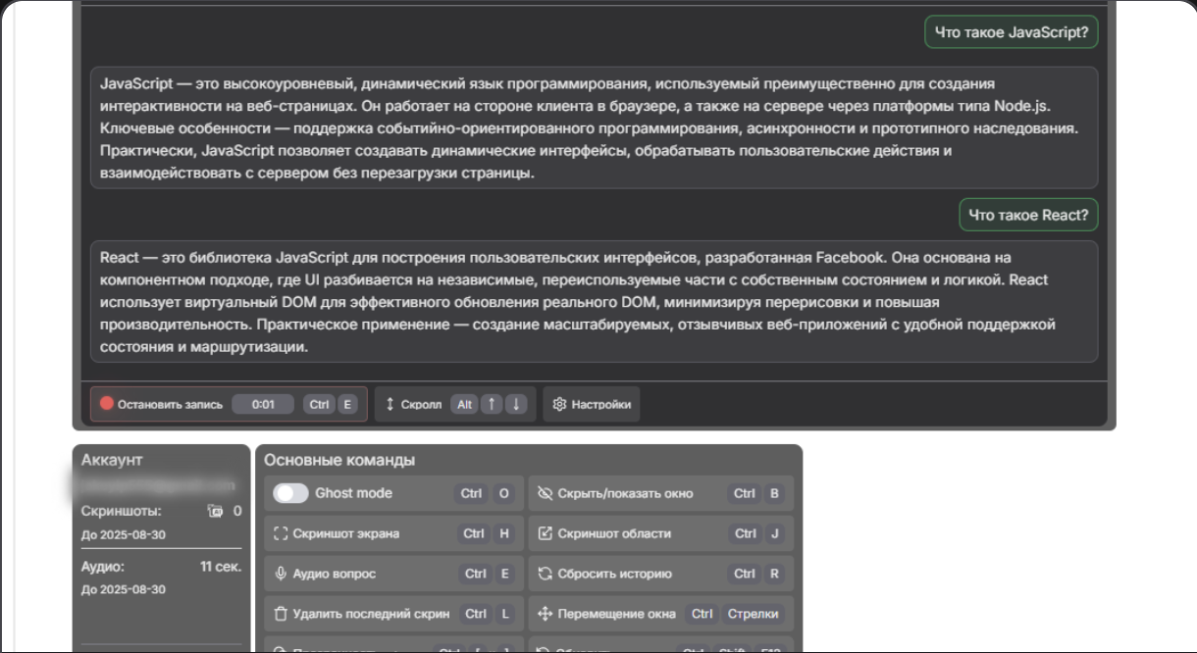Click the React answer paragraph
The width and height of the screenshot is (1197, 653).
[595, 302]
